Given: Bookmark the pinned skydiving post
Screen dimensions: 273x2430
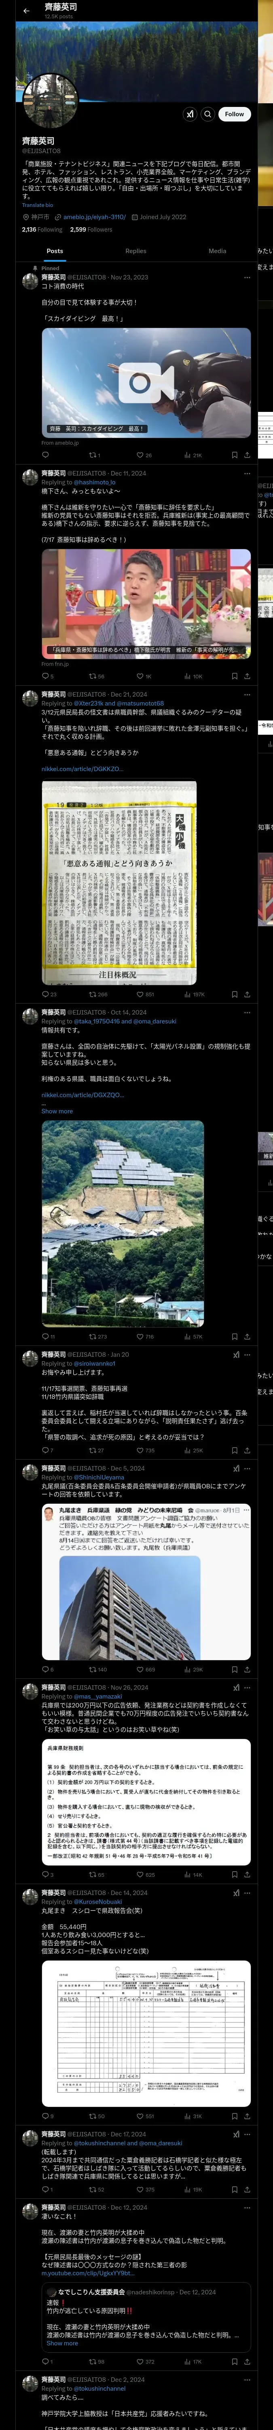Looking at the screenshot, I should (x=235, y=455).
